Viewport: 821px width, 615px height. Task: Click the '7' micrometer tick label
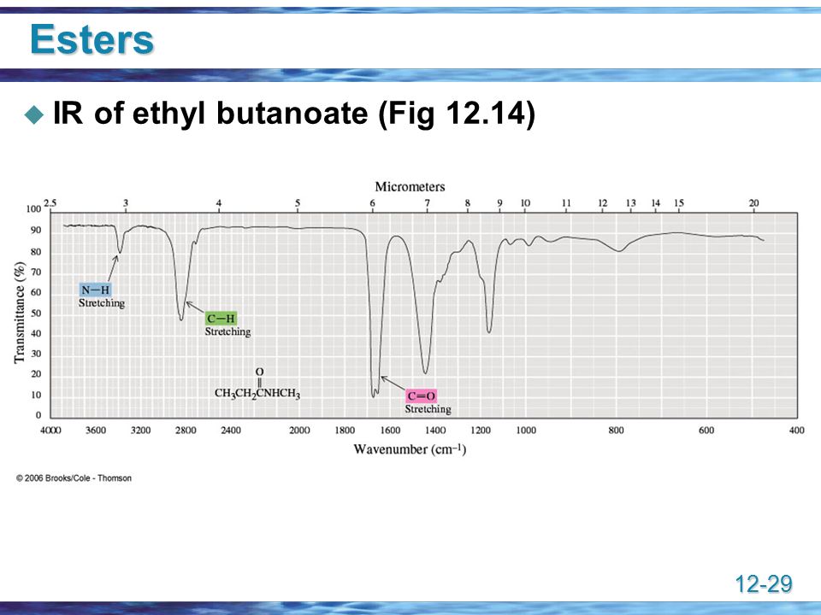[428, 203]
